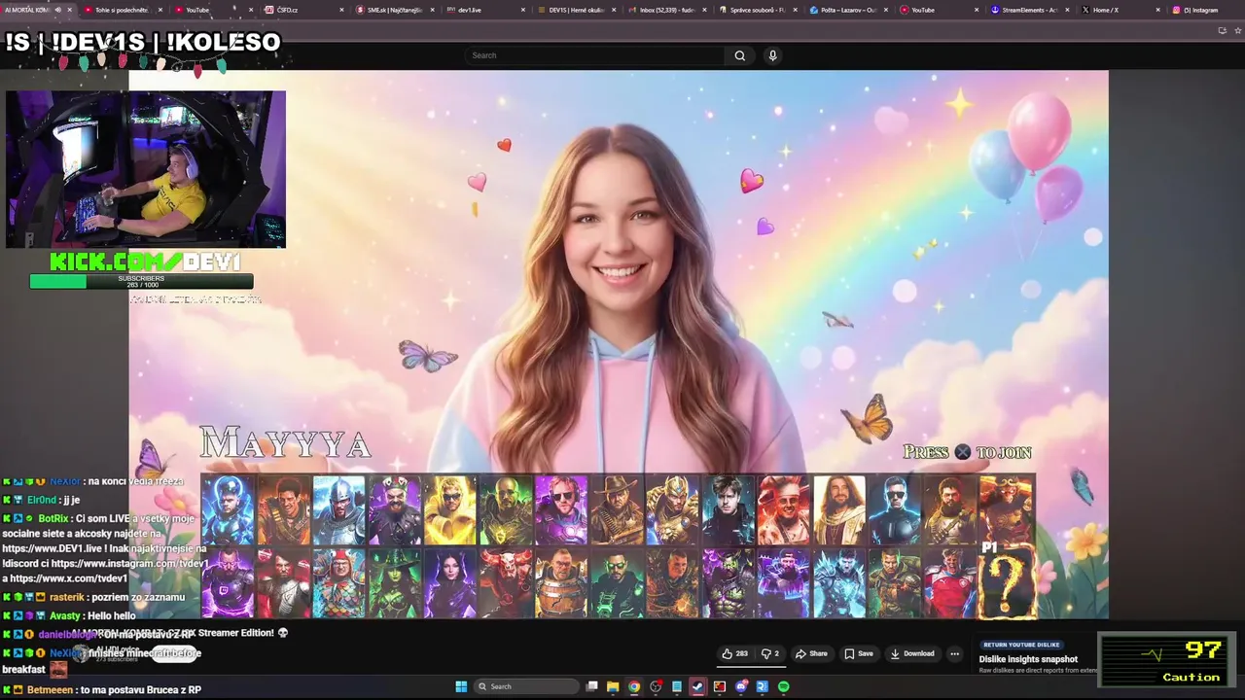Open the Windows Start menu
The image size is (1245, 700).
tap(461, 686)
